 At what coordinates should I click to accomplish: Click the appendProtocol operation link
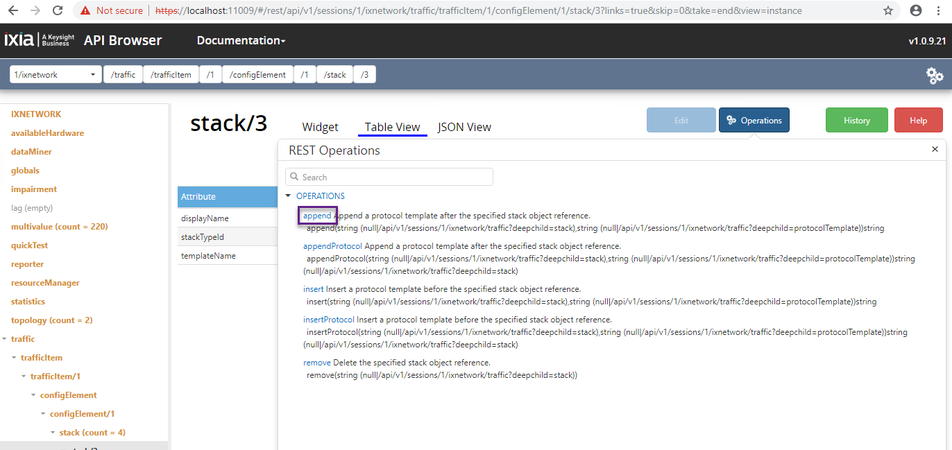[x=332, y=246]
